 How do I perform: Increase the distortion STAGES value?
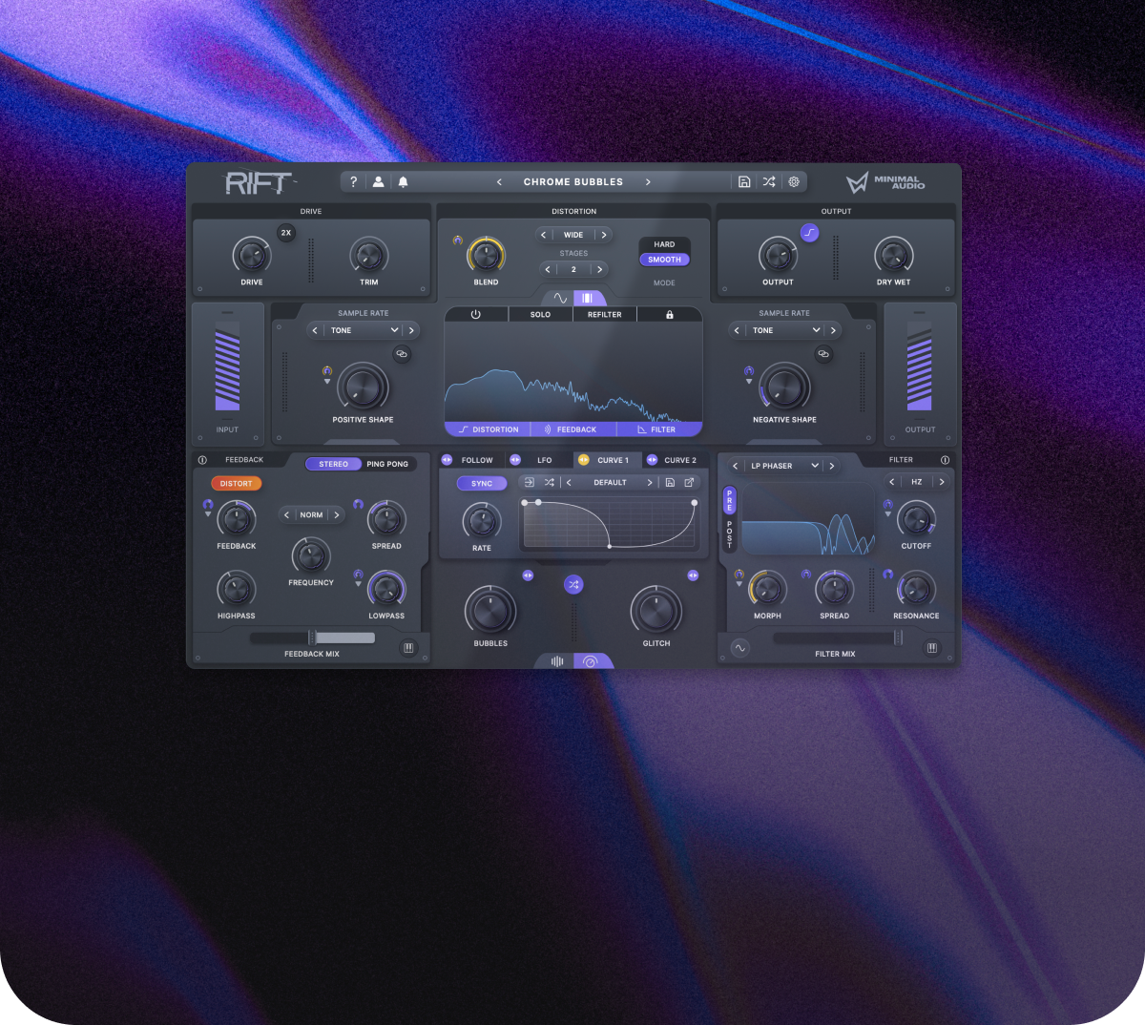point(599,269)
